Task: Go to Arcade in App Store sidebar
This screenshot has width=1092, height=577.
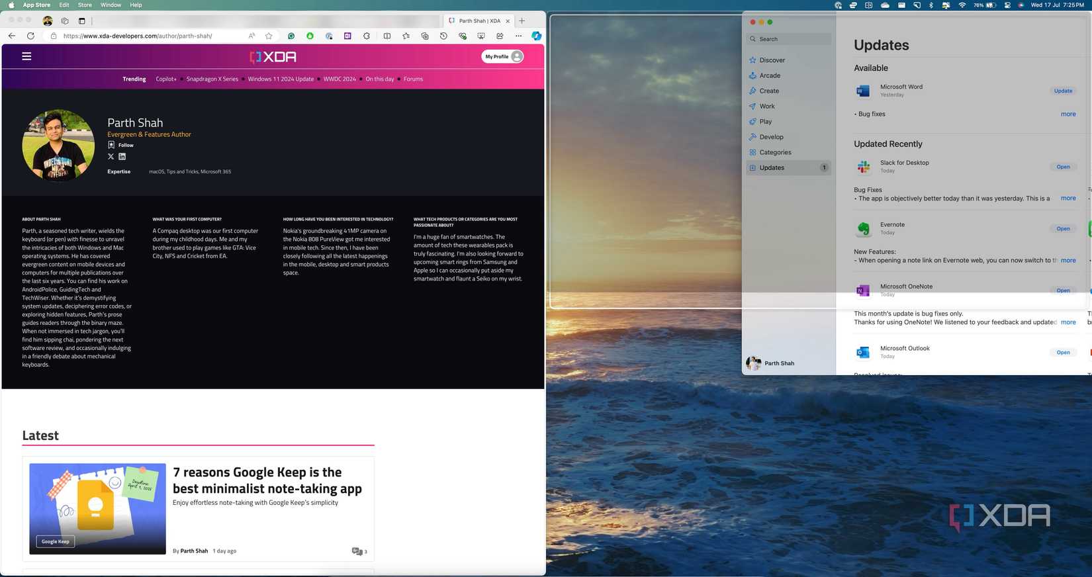Action: (x=788, y=75)
